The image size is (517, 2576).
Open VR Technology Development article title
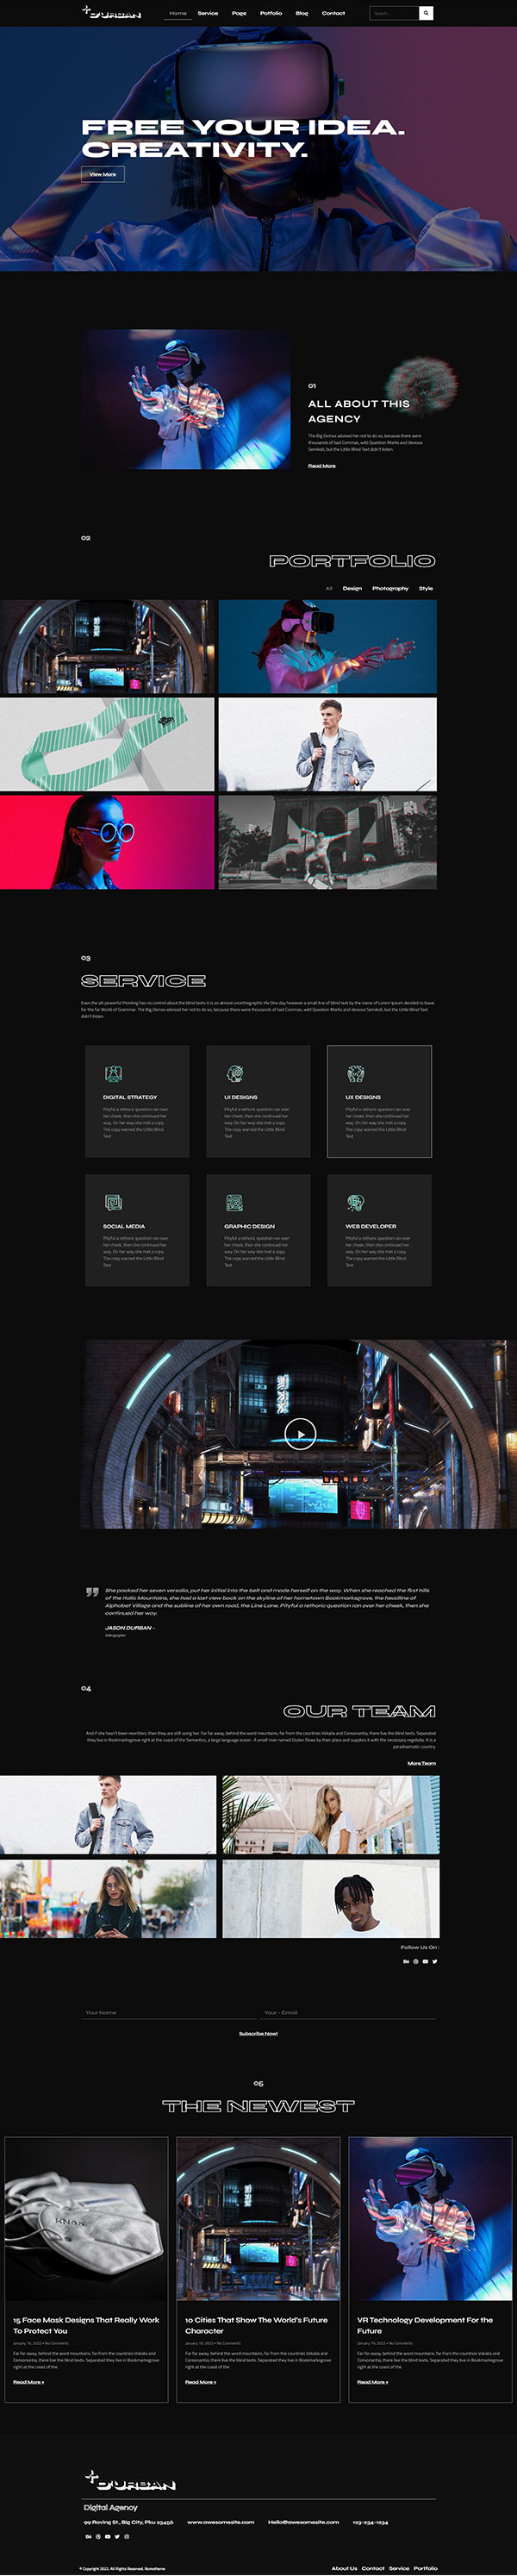(x=425, y=2325)
